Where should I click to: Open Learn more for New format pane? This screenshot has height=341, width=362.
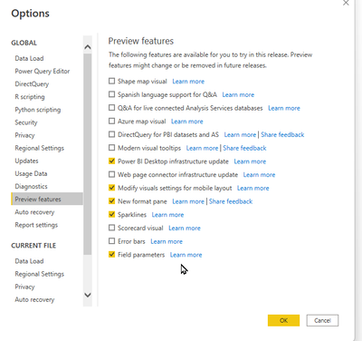click(x=188, y=201)
